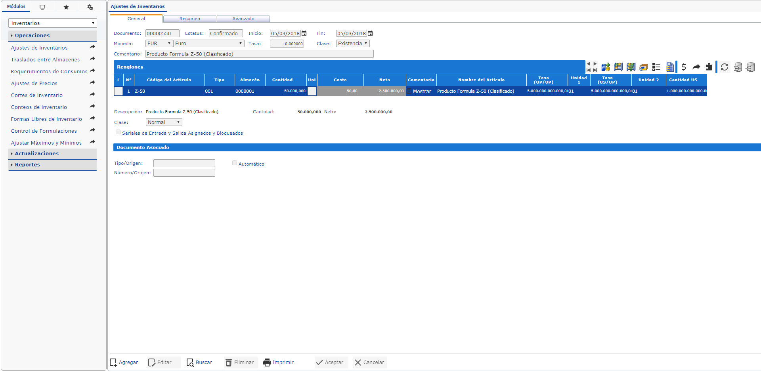Open the favorites star tab
The width and height of the screenshot is (761, 372).
click(66, 7)
